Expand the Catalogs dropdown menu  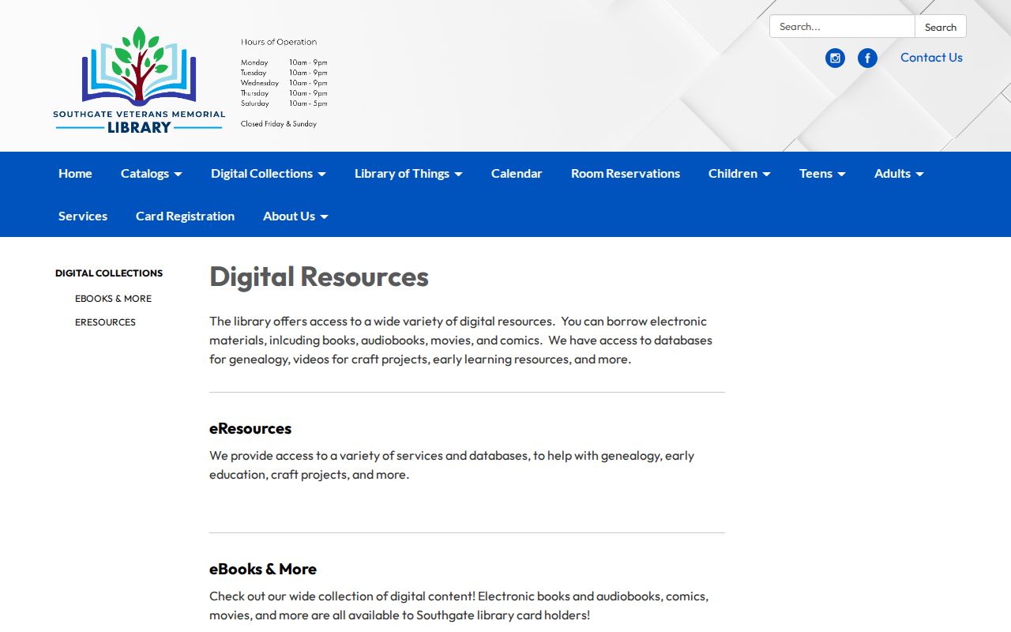pos(152,173)
